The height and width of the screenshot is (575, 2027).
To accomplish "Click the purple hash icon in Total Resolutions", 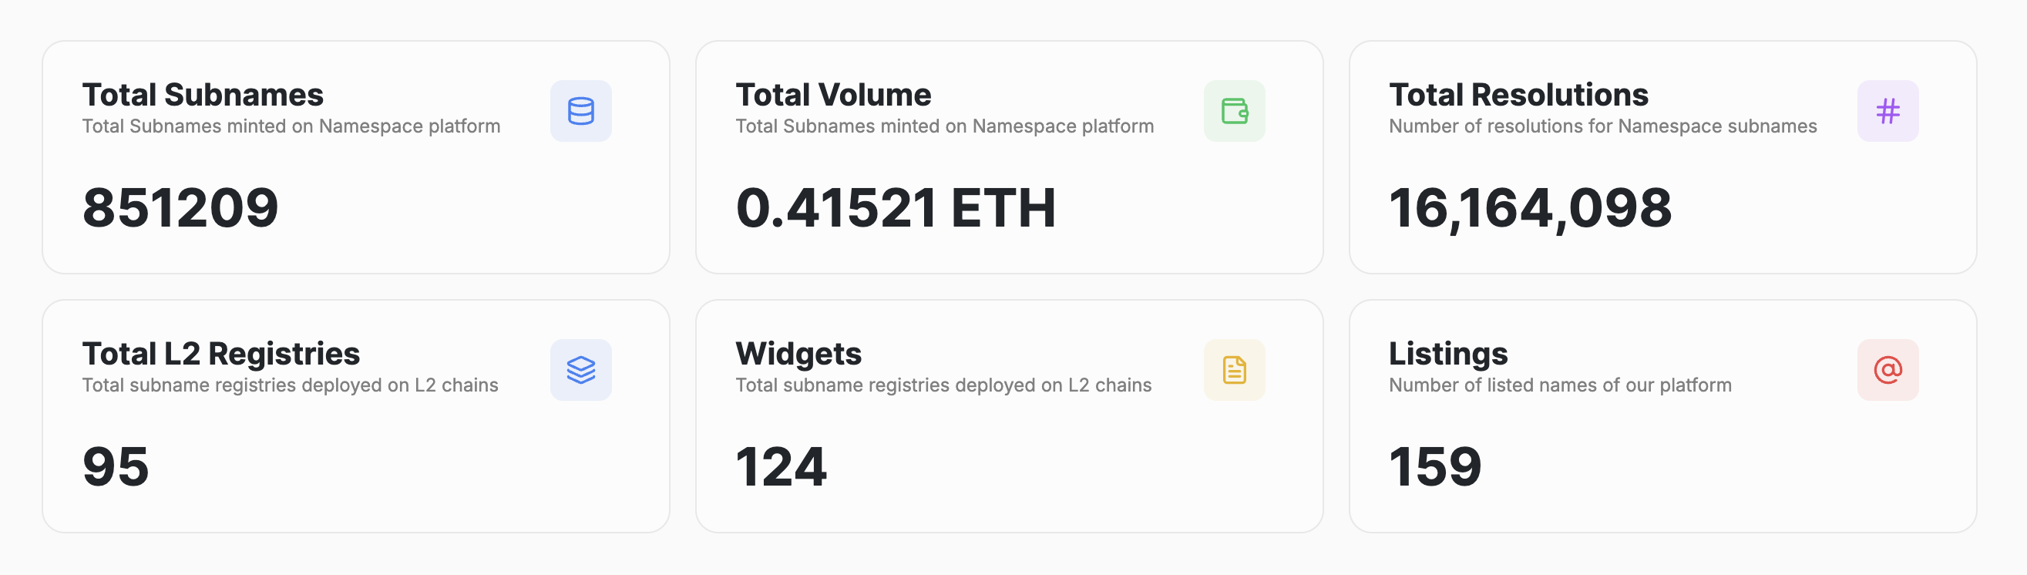I will tap(1887, 111).
